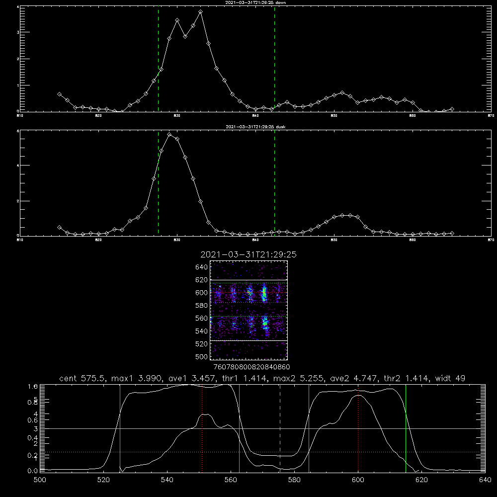Click the green solid line near 585
The height and width of the screenshot is (497, 497).
point(309,428)
